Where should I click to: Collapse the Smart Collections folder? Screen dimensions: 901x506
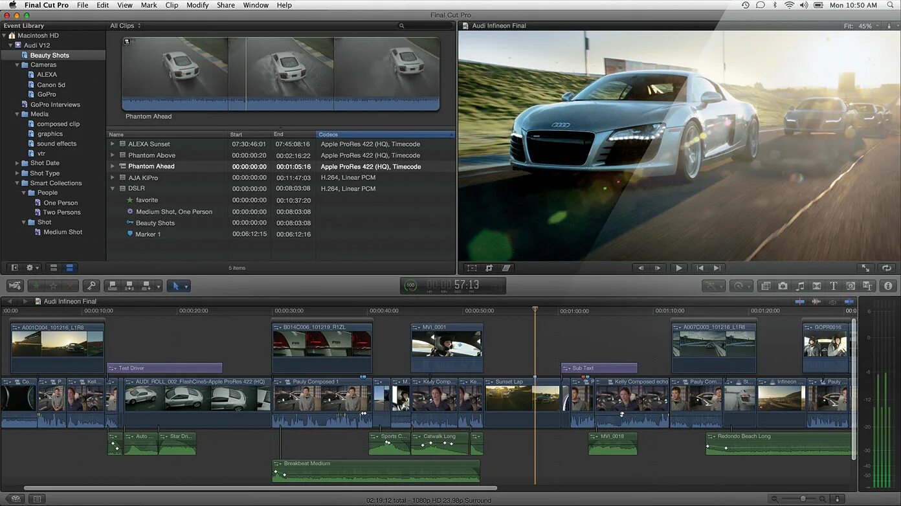[x=17, y=183]
